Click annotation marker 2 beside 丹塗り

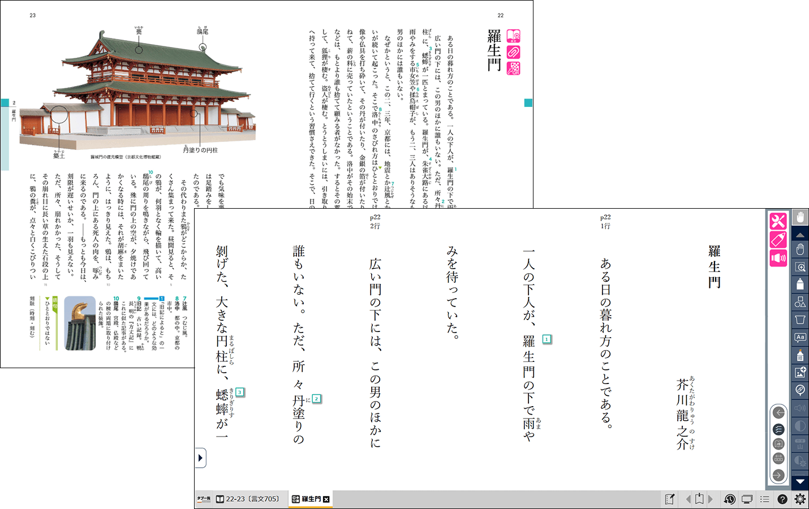point(317,399)
